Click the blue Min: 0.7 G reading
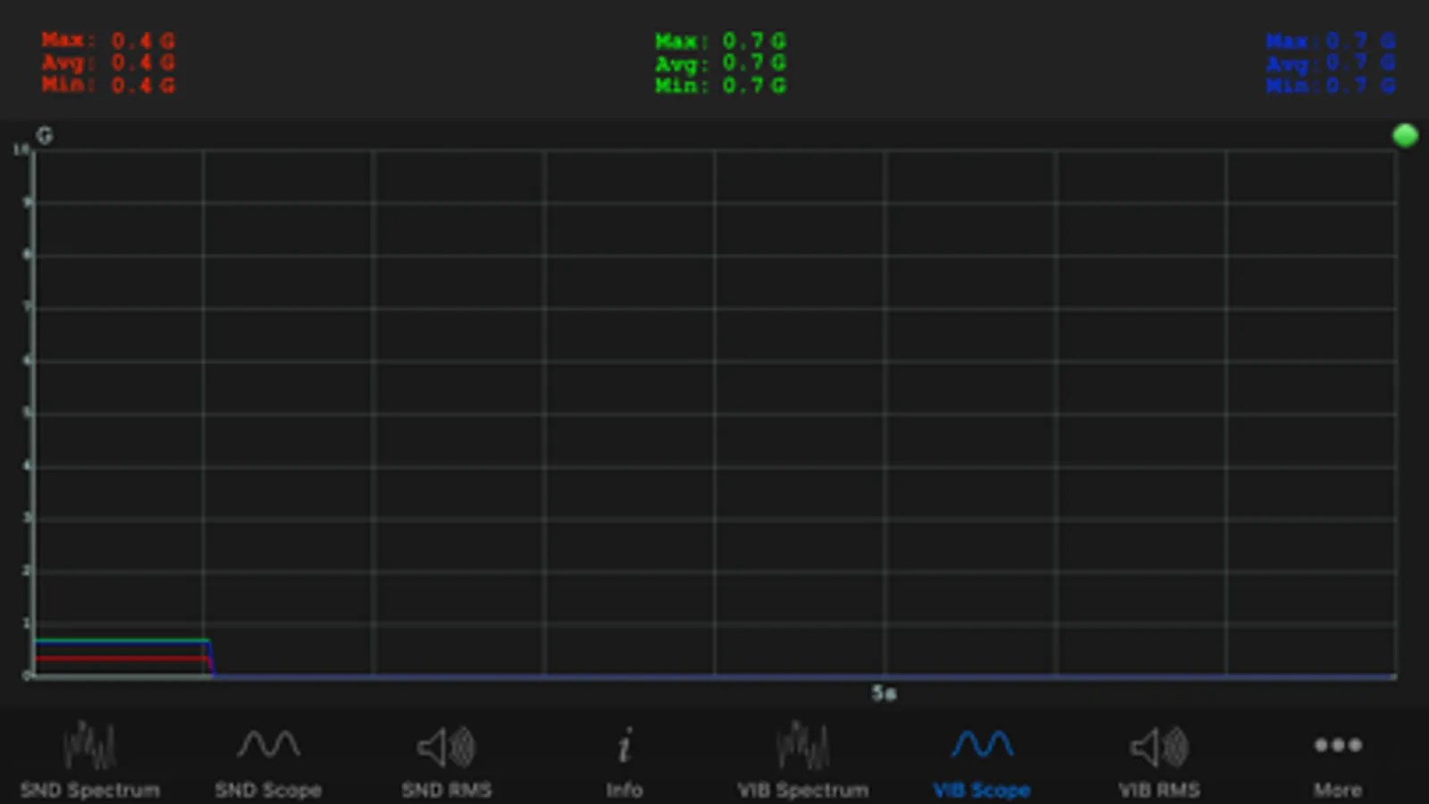This screenshot has height=804, width=1429. [x=1331, y=86]
